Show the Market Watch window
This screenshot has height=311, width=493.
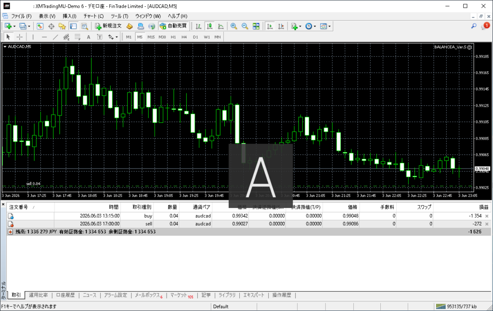click(x=40, y=26)
